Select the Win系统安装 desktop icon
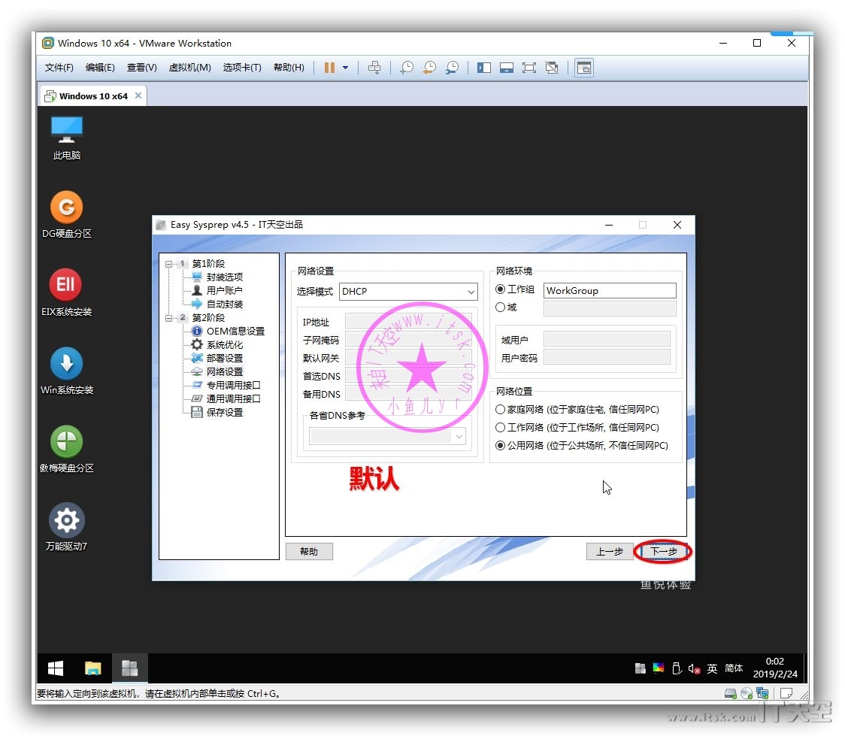The width and height of the screenshot is (845, 736). point(66,371)
